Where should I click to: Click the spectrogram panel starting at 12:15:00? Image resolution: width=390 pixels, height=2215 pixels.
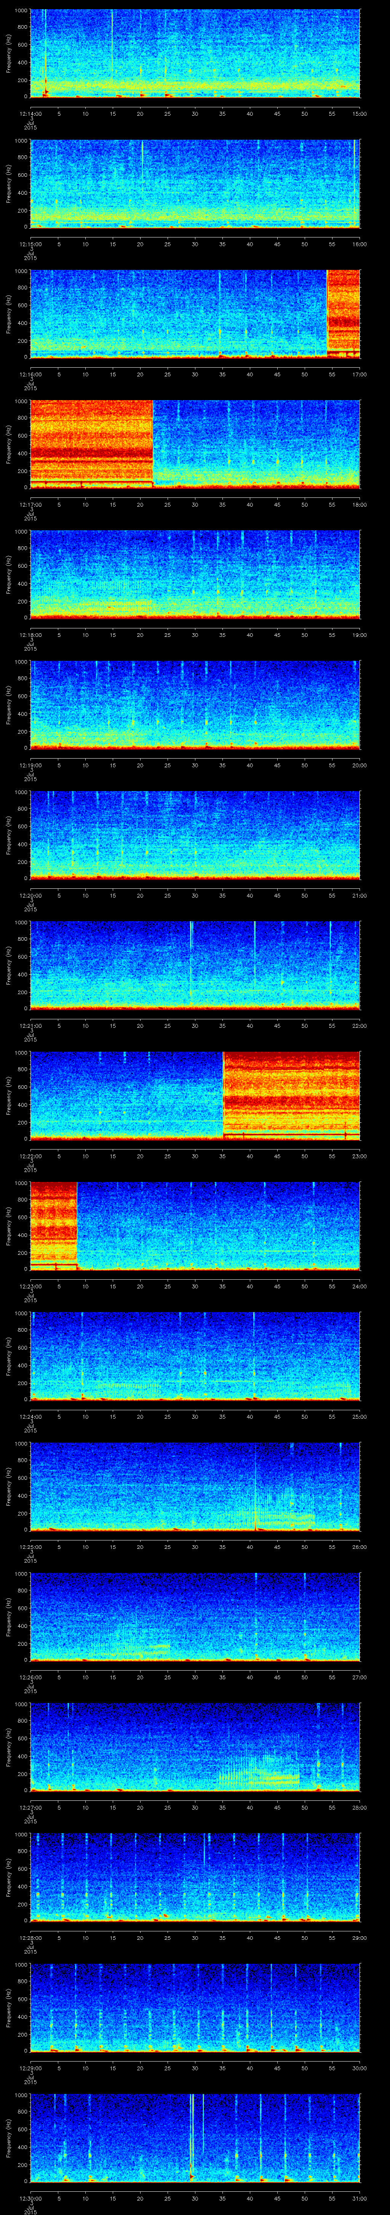click(x=195, y=183)
